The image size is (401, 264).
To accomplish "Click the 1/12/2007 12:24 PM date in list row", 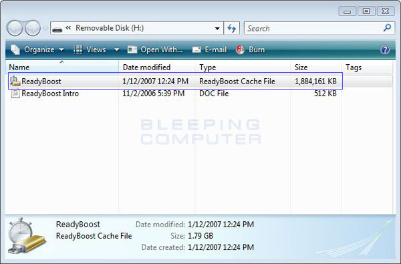I will click(155, 82).
